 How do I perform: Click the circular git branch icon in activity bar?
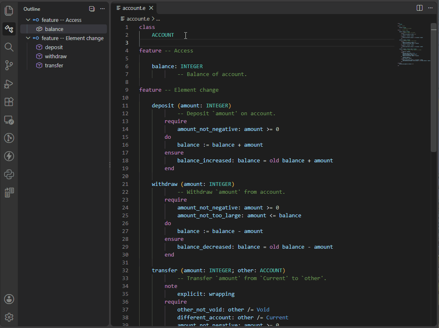[9, 138]
